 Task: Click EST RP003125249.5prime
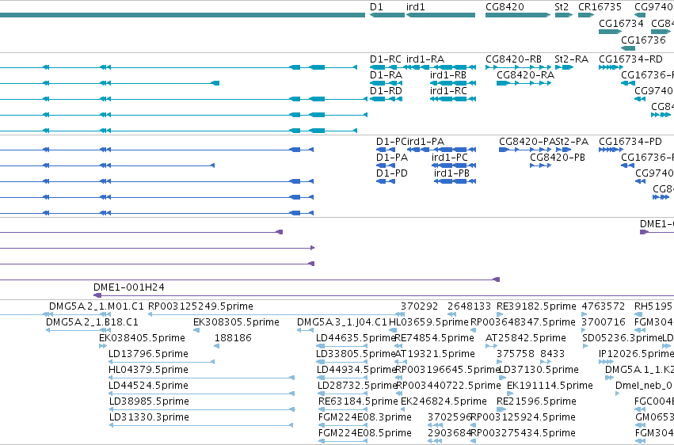coord(200,306)
